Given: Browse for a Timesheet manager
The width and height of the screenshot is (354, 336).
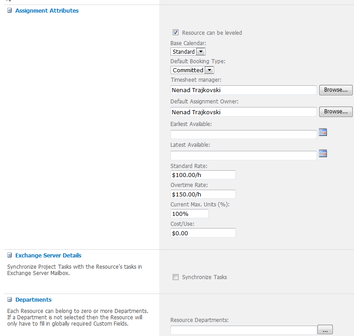Looking at the screenshot, I should point(336,90).
